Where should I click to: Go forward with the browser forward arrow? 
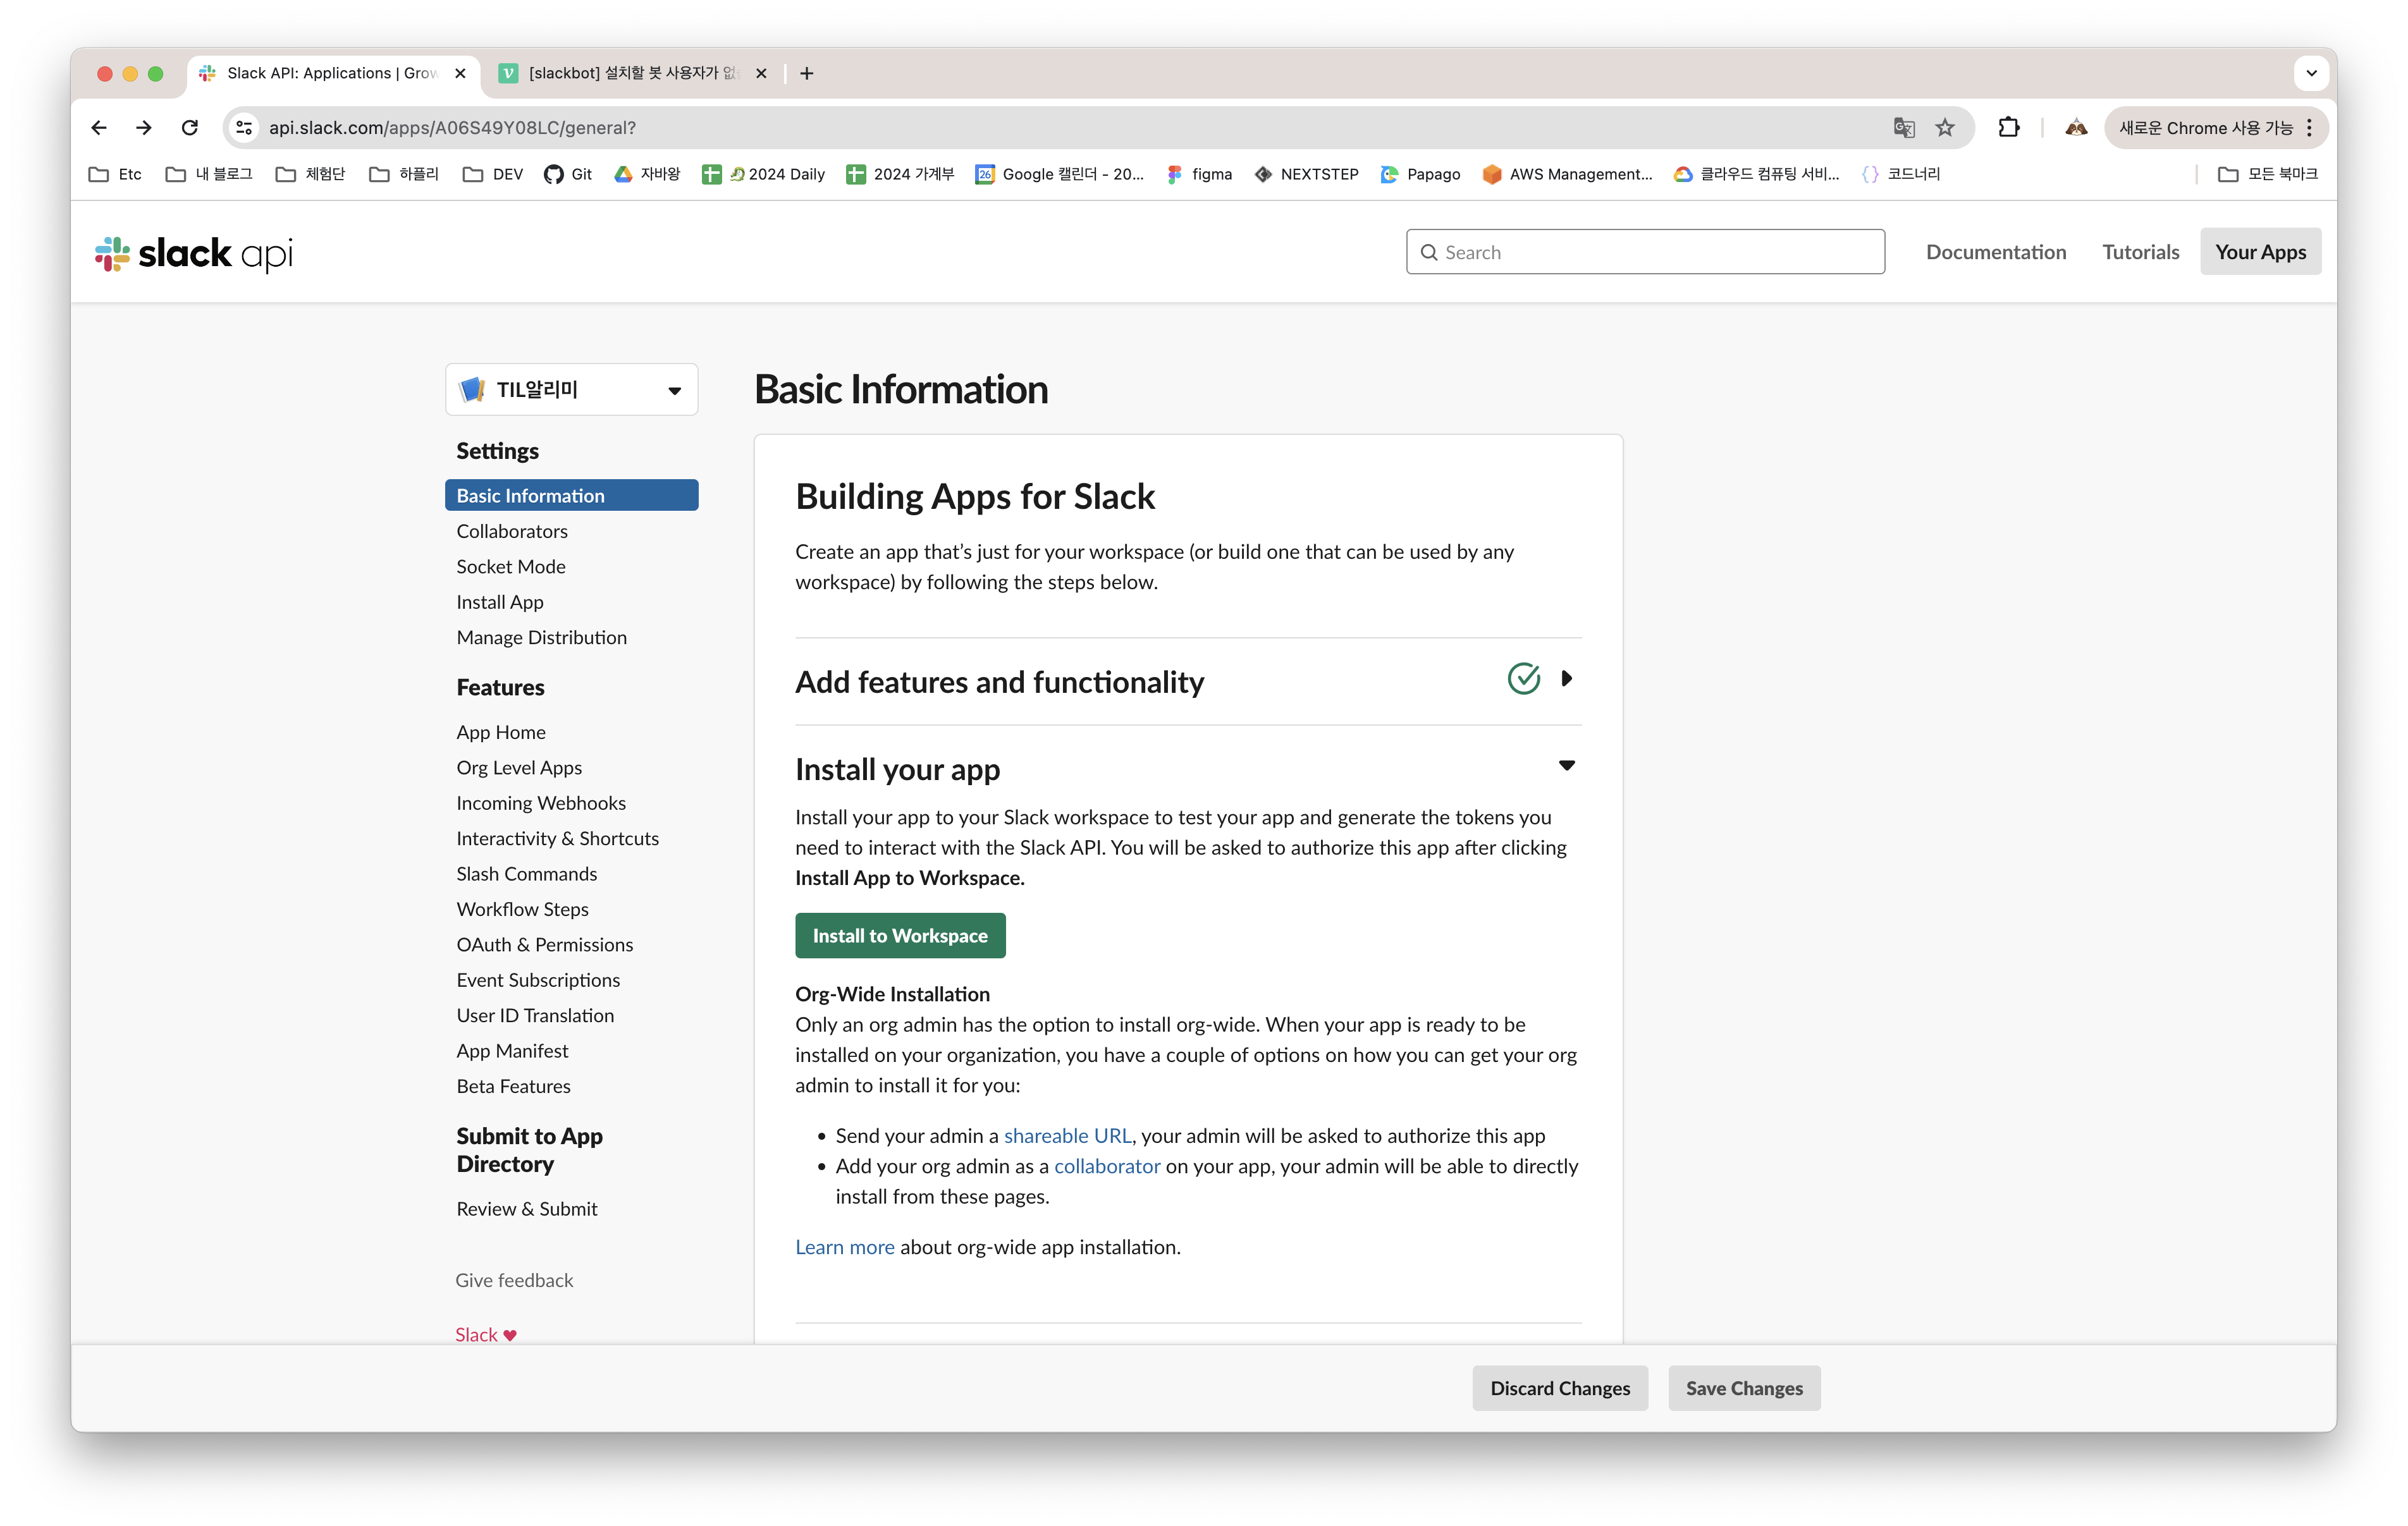(x=144, y=127)
